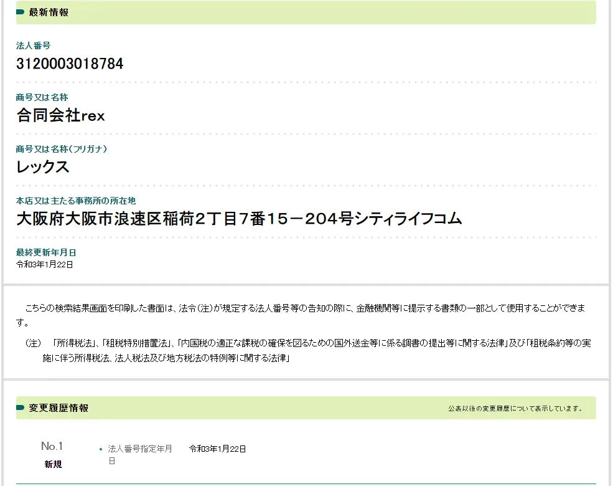This screenshot has height=486, width=613.
Task: Click the company name 合同会社rex
Action: 60,115
